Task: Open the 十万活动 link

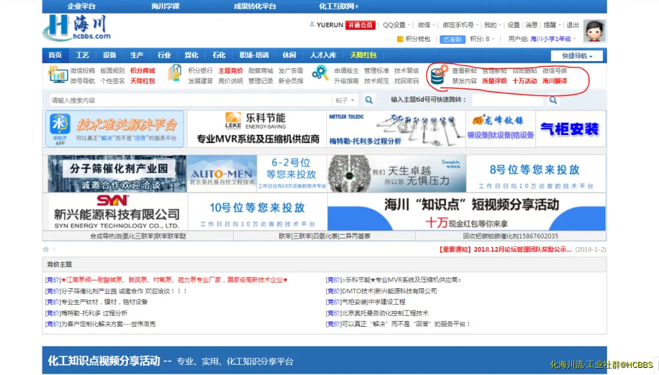Action: [x=524, y=81]
